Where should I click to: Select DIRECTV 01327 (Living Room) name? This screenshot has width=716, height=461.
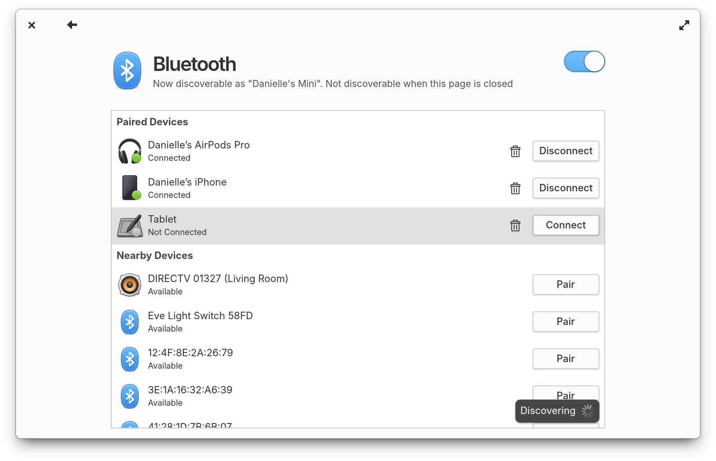coord(218,279)
